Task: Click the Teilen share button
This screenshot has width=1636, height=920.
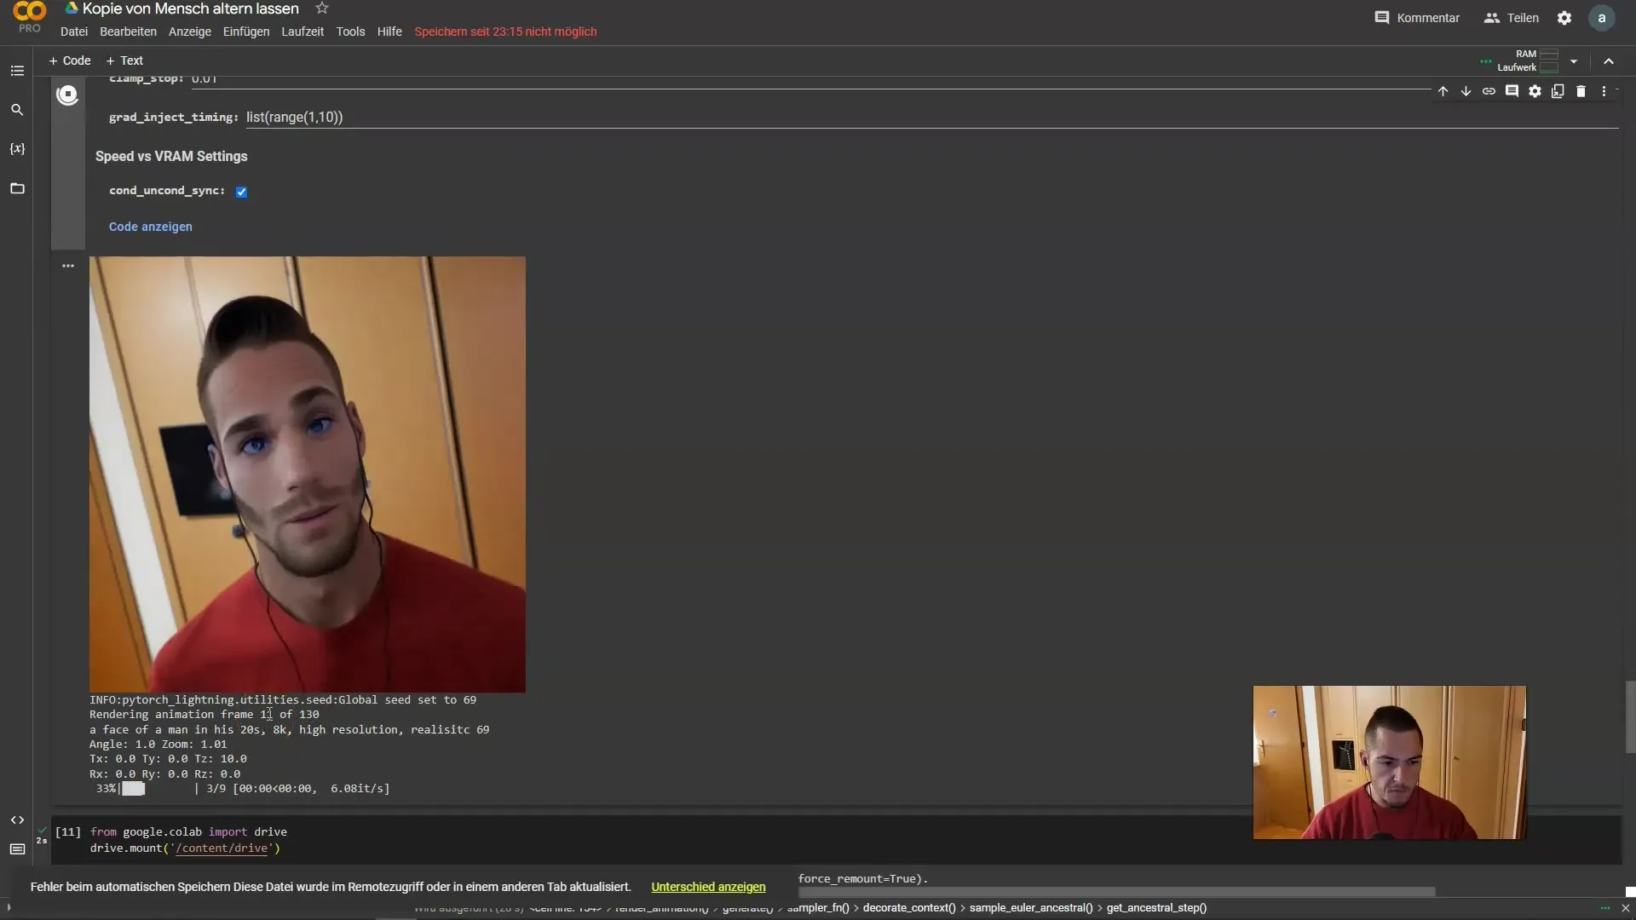Action: [1512, 18]
